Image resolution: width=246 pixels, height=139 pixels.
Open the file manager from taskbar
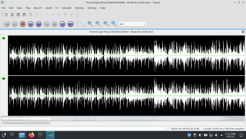[22, 135]
